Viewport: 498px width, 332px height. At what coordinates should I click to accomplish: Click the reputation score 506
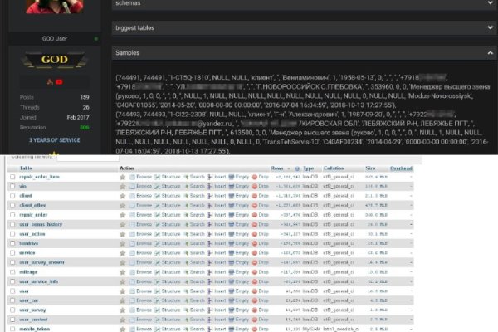click(x=84, y=128)
